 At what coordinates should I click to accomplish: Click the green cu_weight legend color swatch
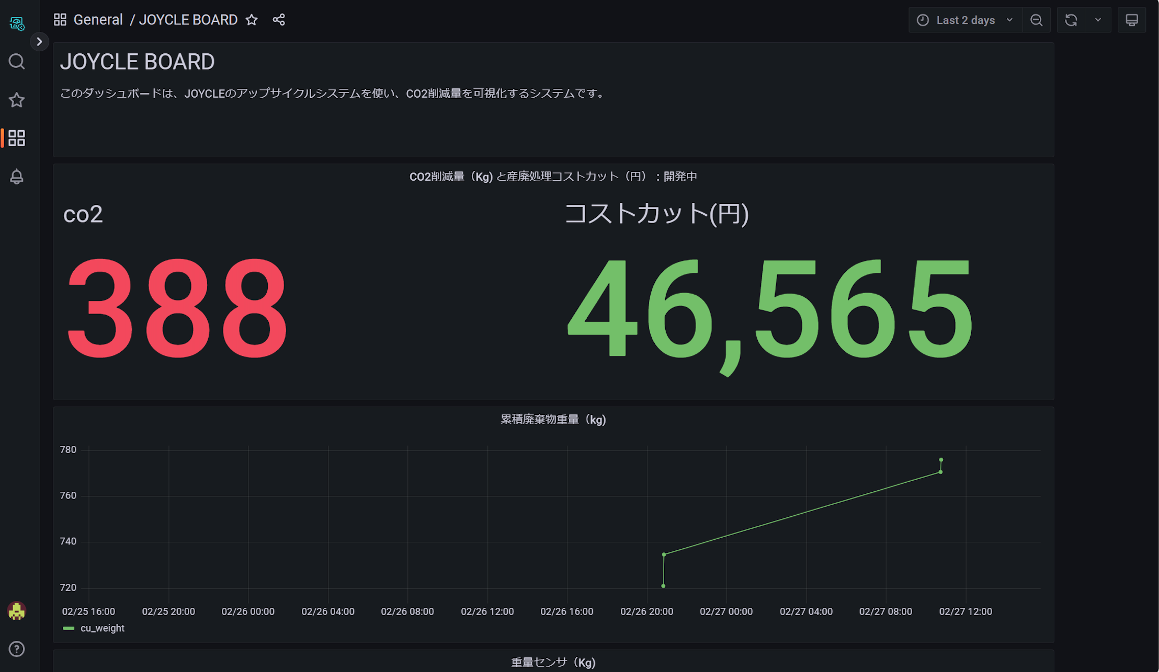[x=69, y=628]
